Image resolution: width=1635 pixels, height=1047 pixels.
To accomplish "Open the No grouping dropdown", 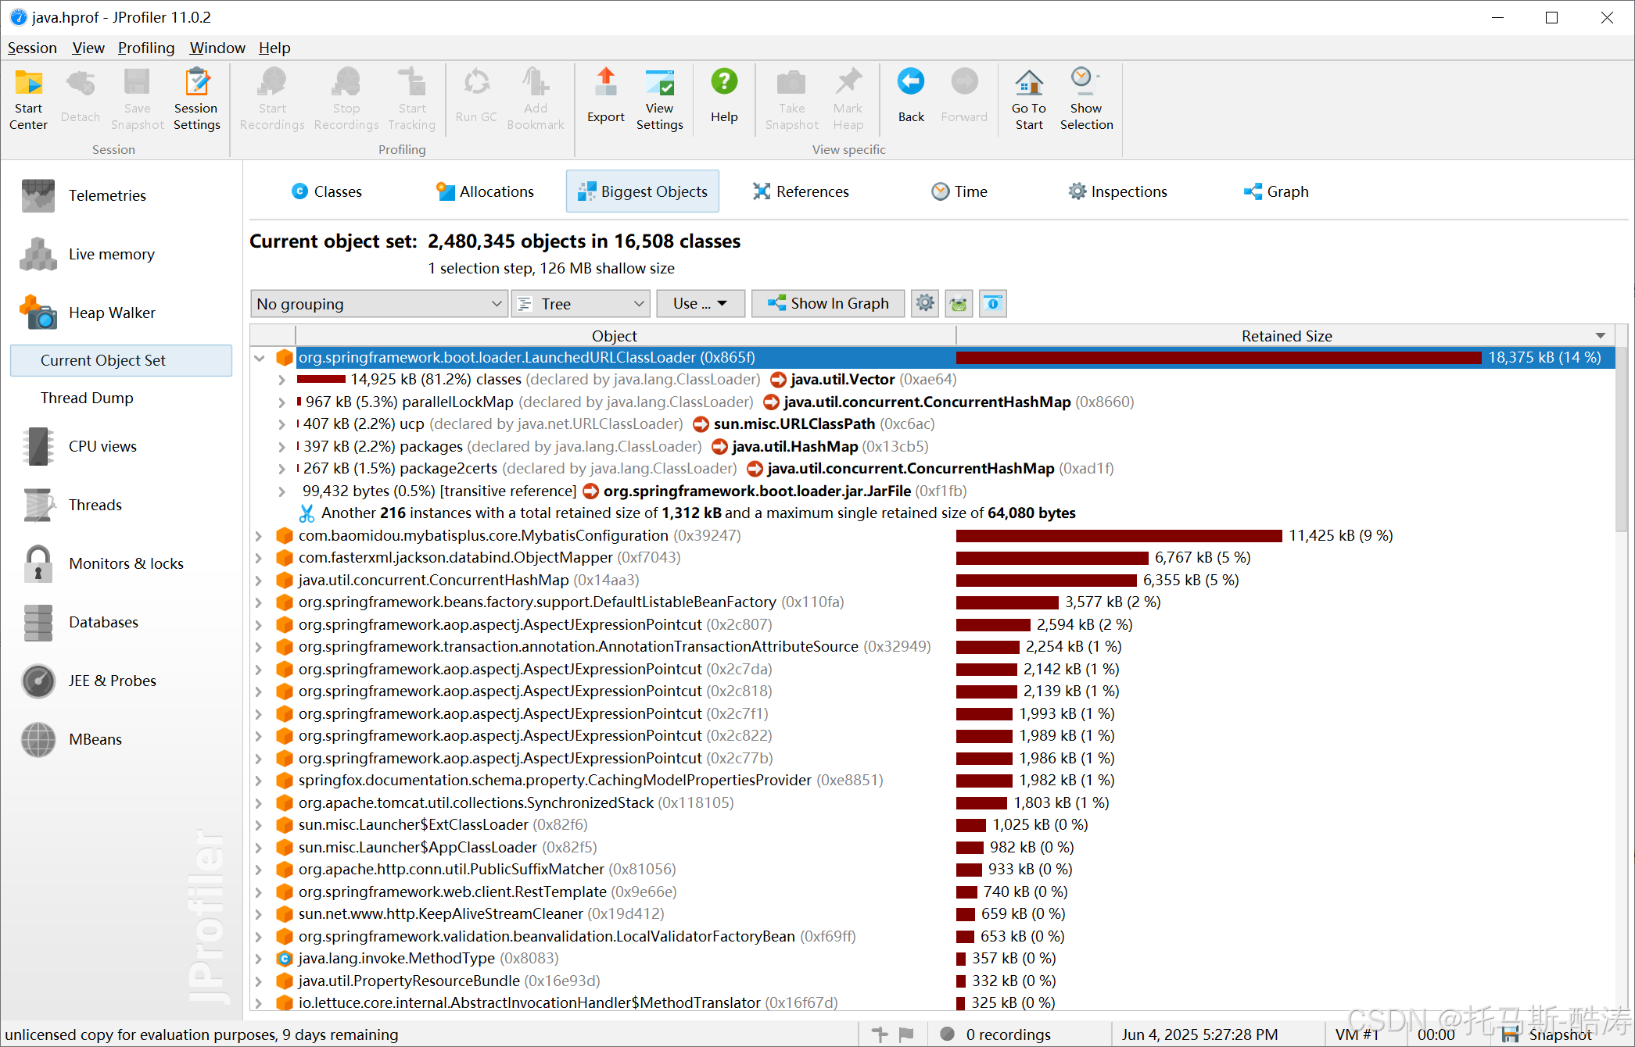I will click(x=379, y=304).
